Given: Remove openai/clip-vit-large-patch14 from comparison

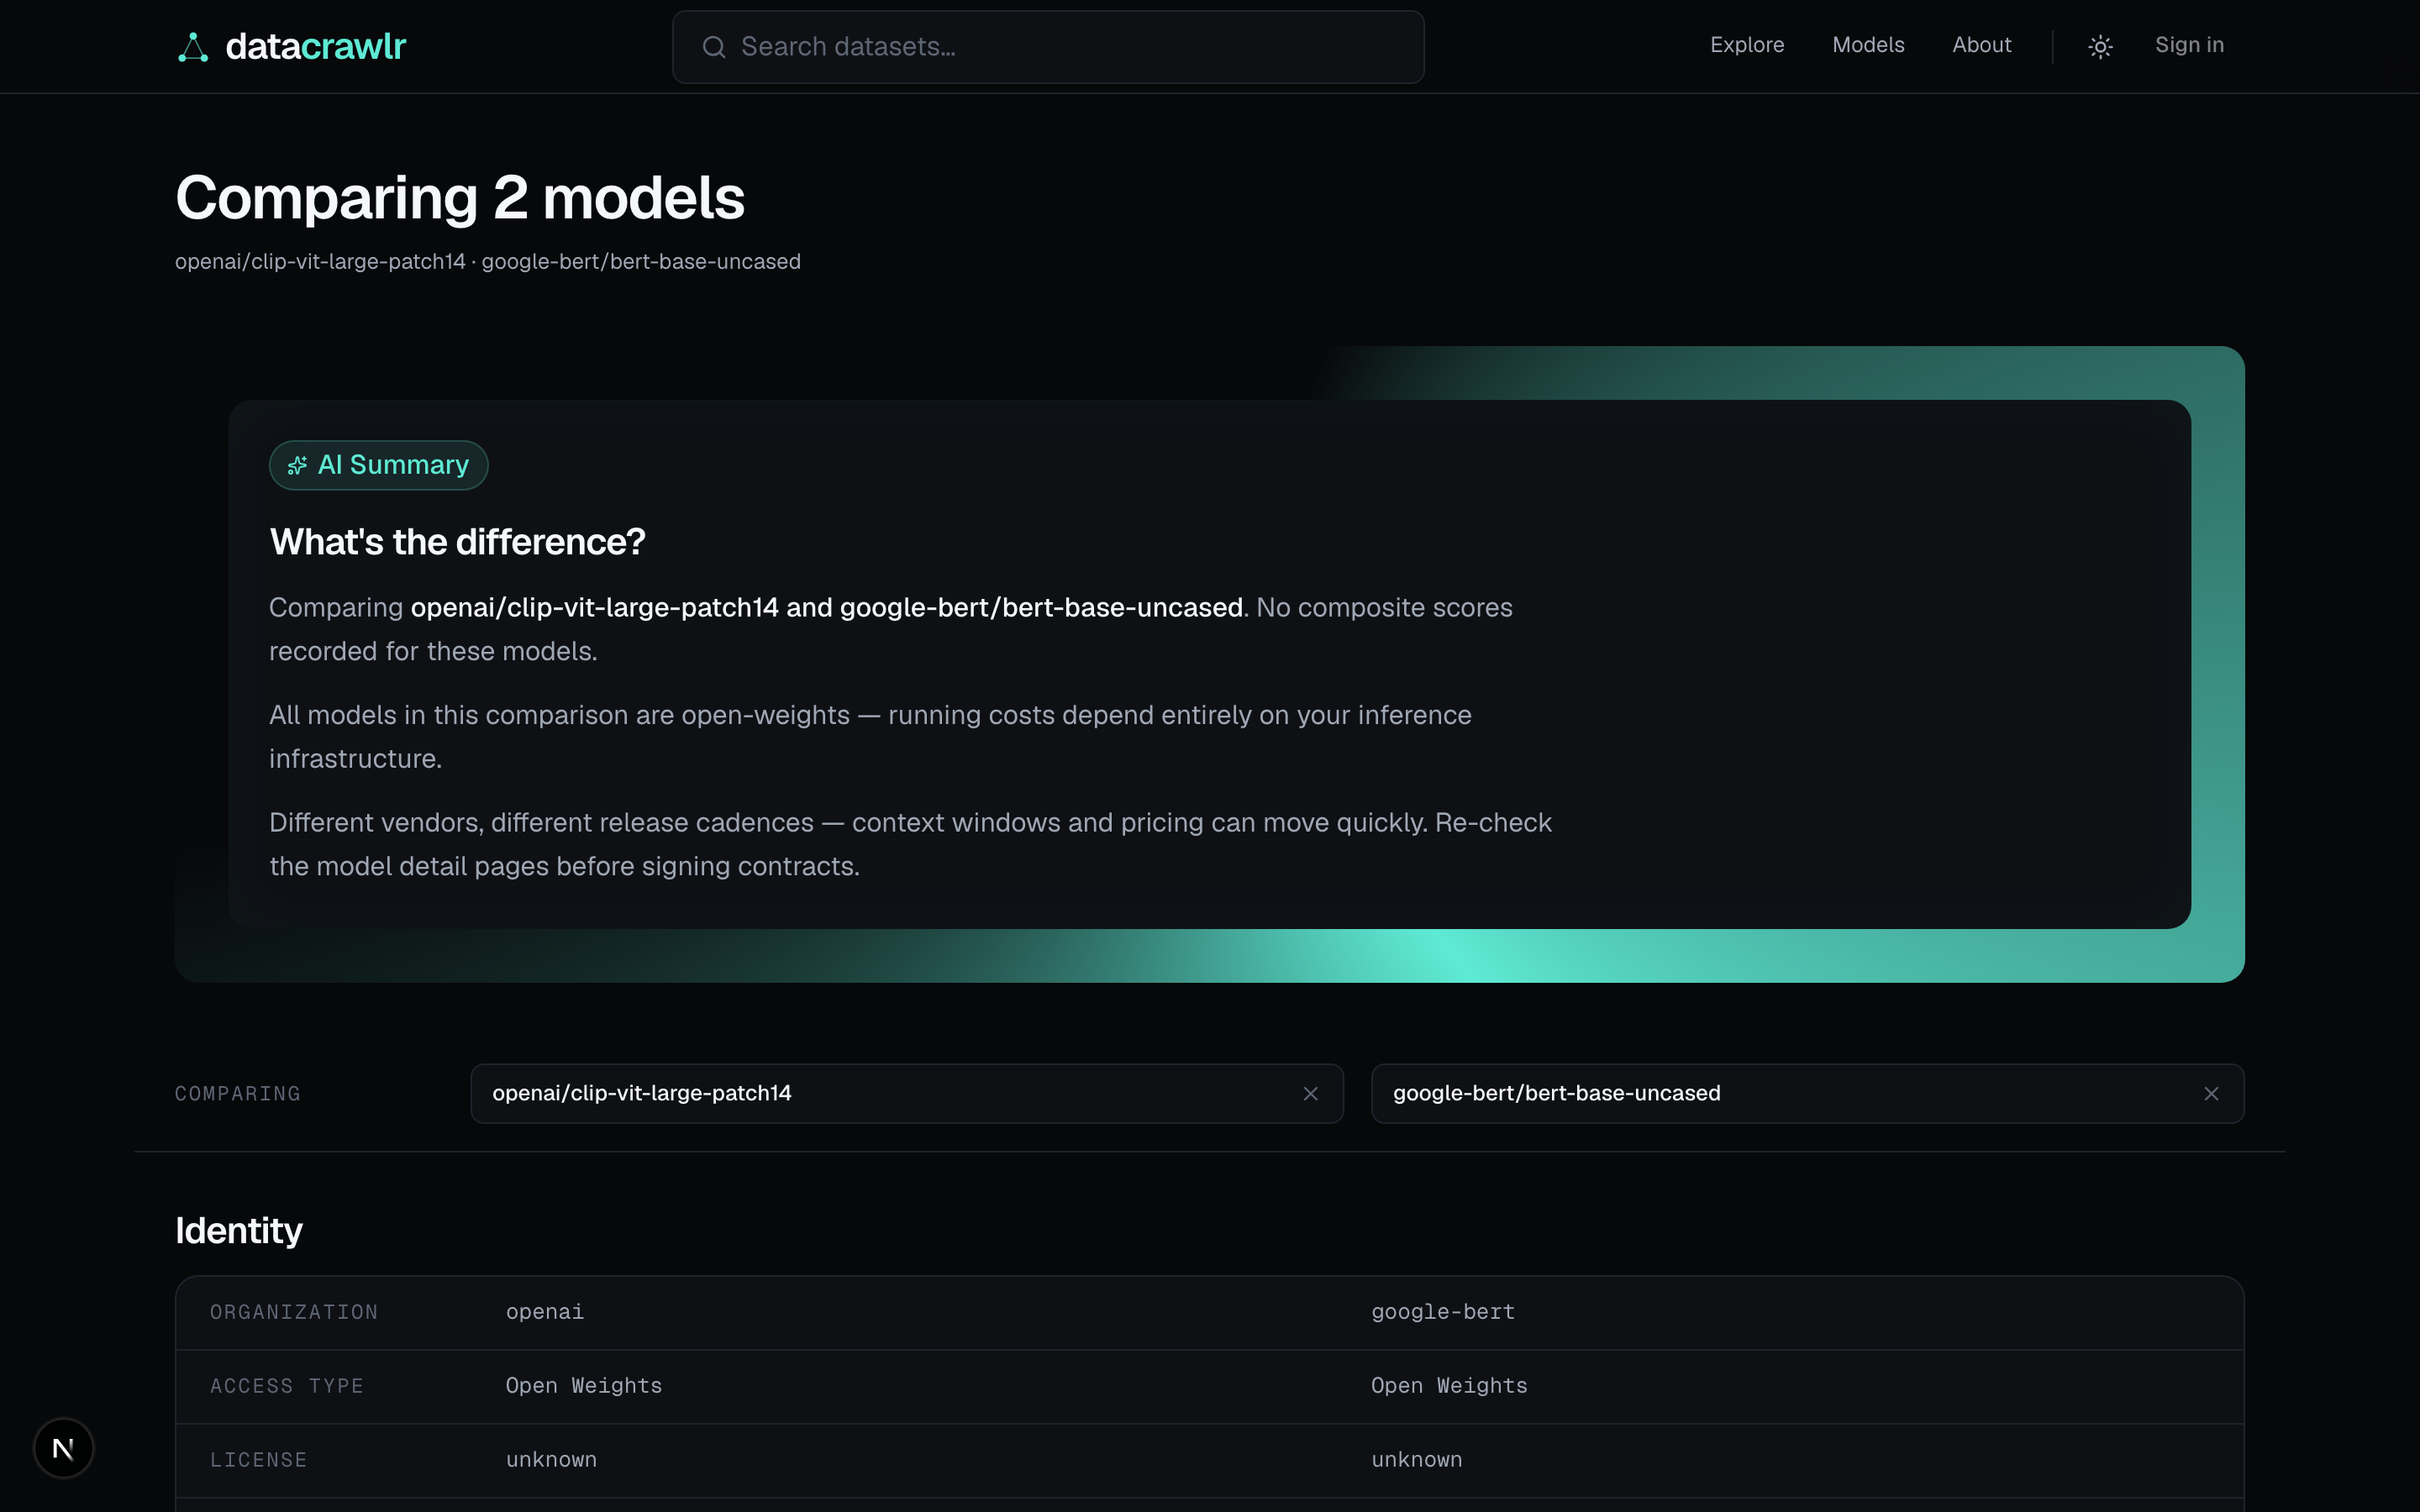Looking at the screenshot, I should pos(1310,1094).
